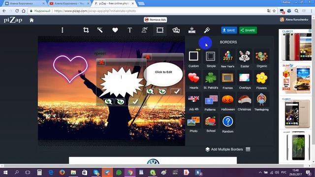315x177 pixels.
Task: Choose the Overlays border category
Action: [245, 80]
